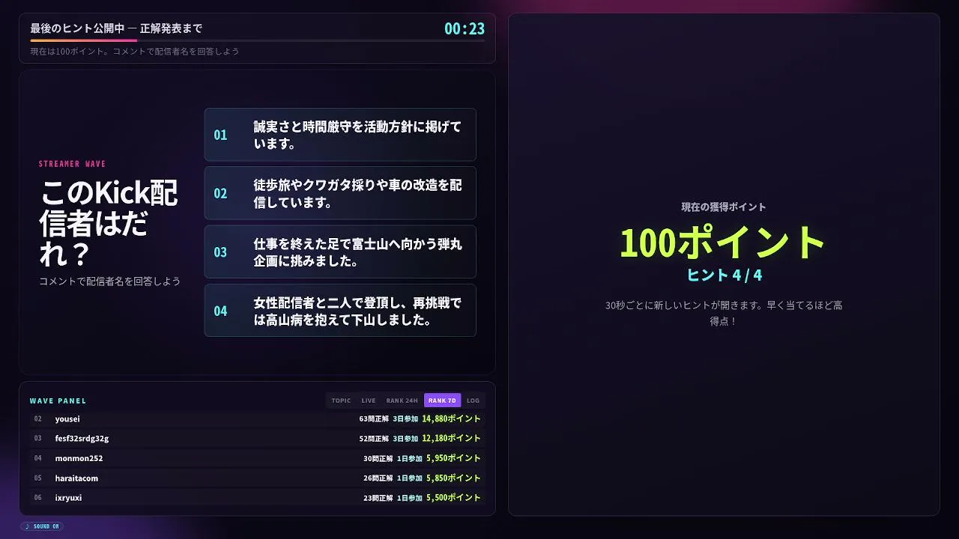Click the WAVE PANEL title
Screen dimensions: 959x539
(x=58, y=401)
